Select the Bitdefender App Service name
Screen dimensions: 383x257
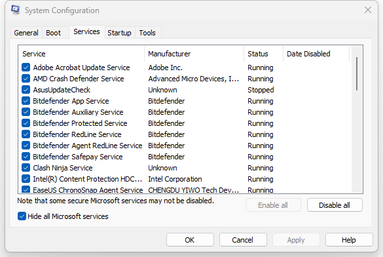71,101
